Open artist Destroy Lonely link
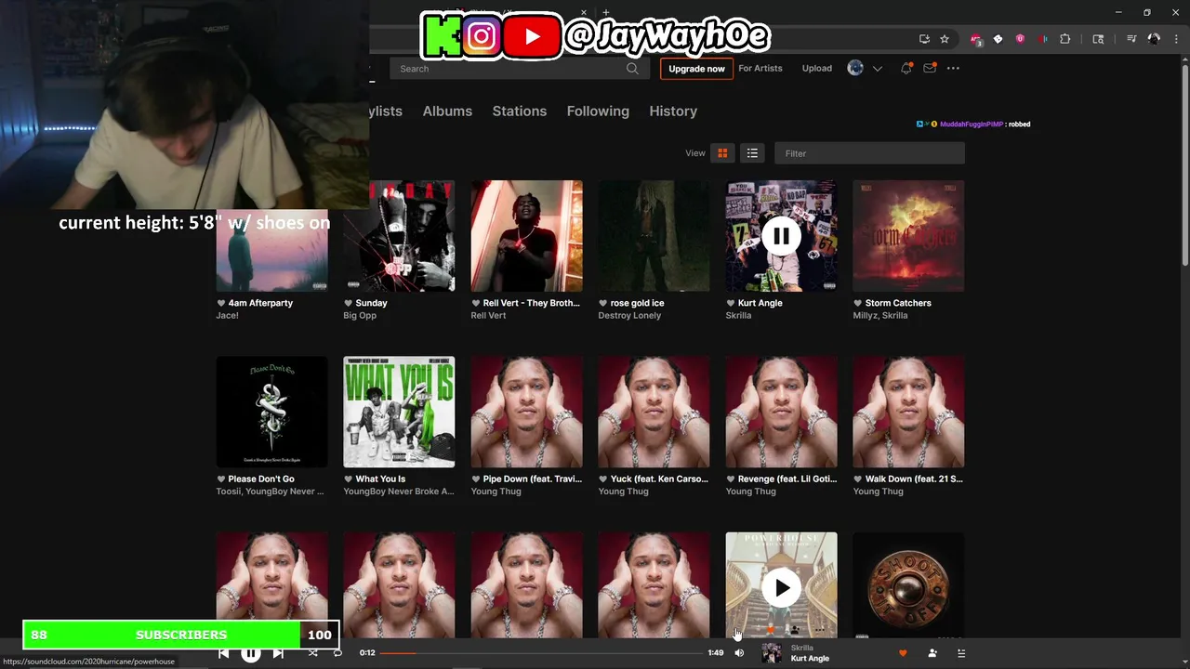Image resolution: width=1190 pixels, height=669 pixels. pos(629,316)
